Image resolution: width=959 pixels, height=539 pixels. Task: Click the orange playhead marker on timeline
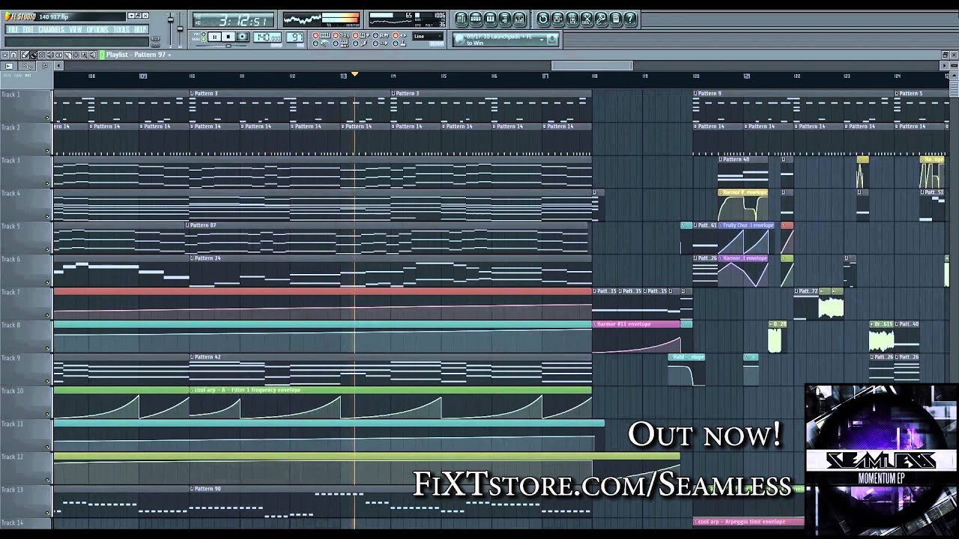354,74
